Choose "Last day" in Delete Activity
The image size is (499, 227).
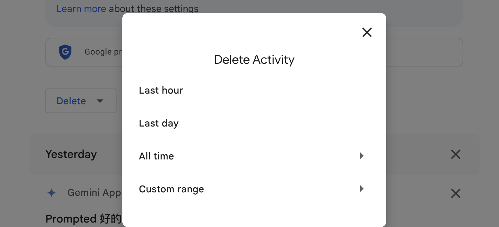click(159, 123)
